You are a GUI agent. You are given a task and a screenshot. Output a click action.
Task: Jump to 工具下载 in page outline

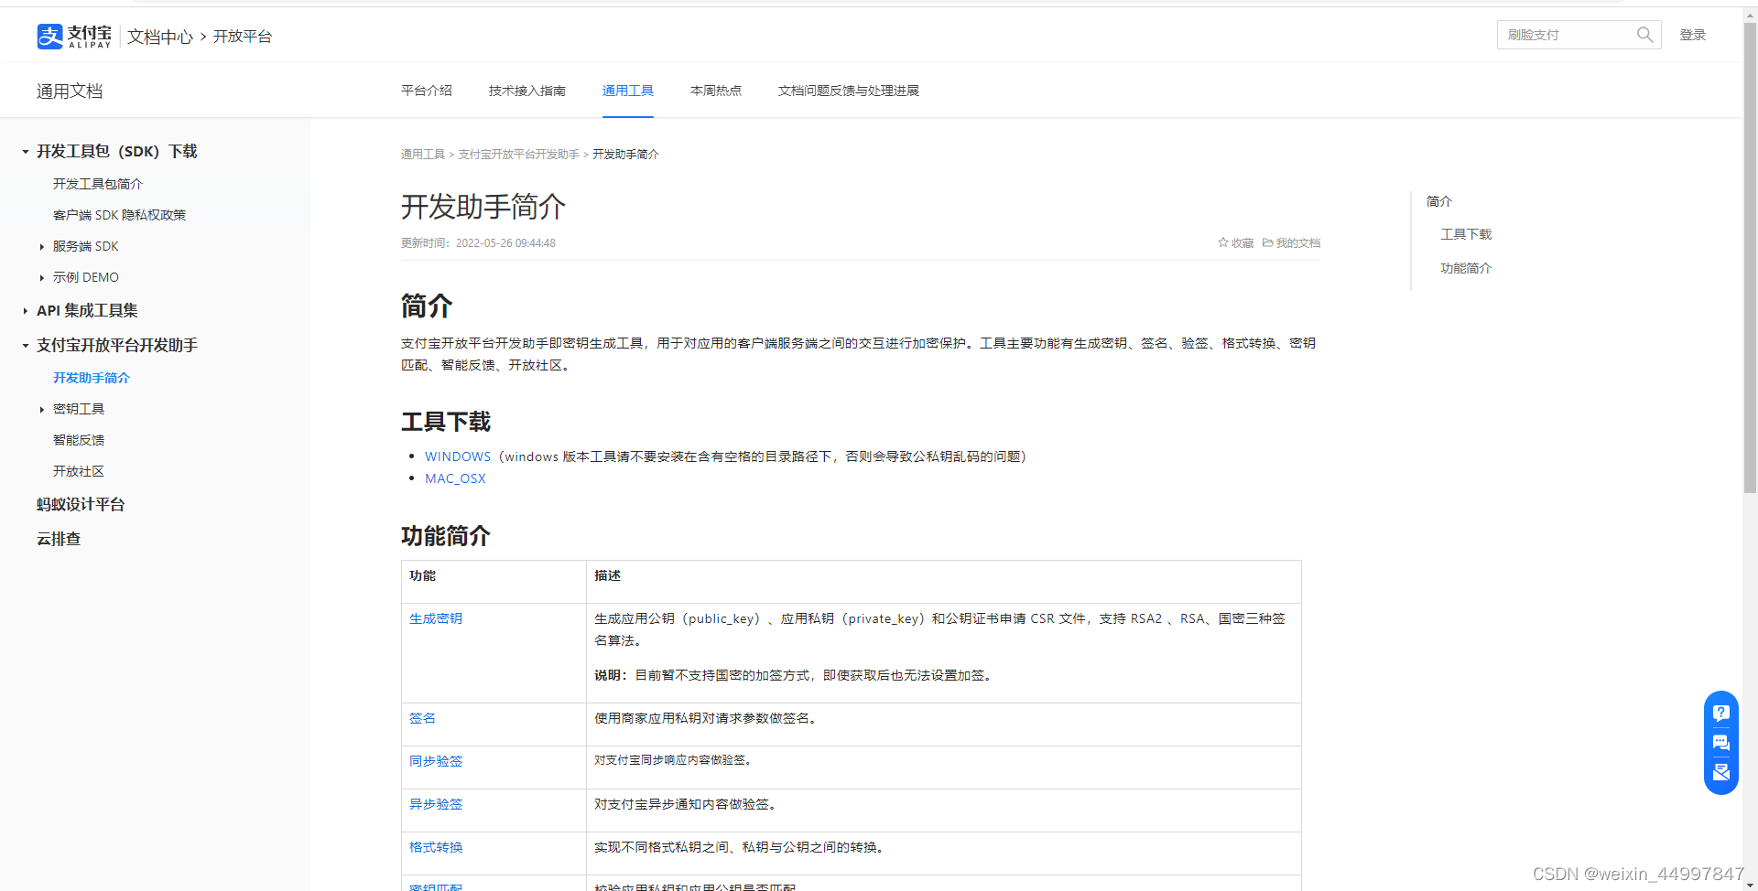pyautogui.click(x=1466, y=234)
